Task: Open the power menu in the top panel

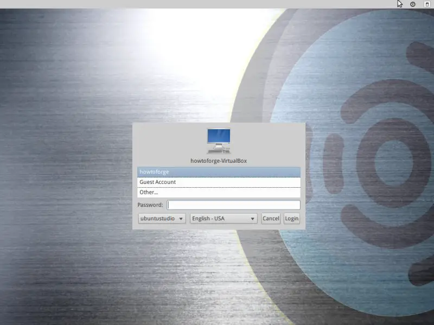Action: pos(427,4)
